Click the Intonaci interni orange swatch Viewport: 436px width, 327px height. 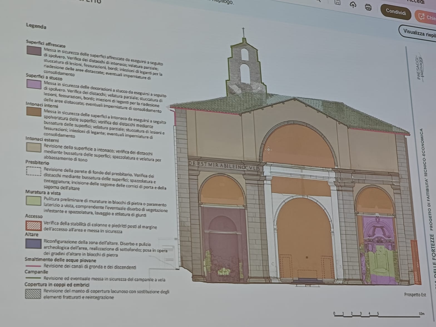34,112
